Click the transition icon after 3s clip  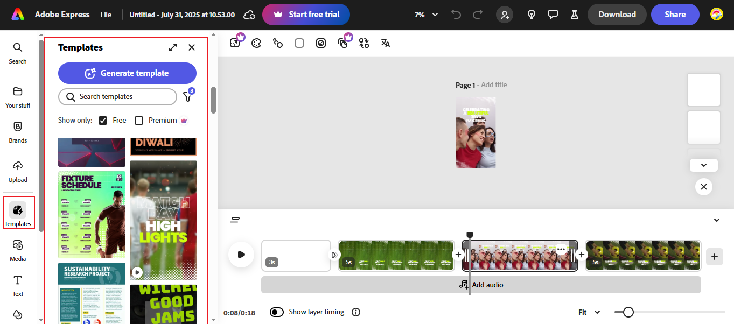(334, 255)
